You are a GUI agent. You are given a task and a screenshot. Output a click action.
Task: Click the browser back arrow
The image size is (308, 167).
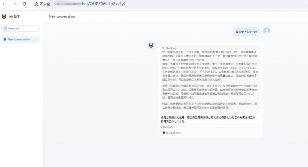point(5,4)
